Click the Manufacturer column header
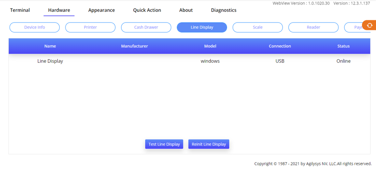 tap(134, 46)
